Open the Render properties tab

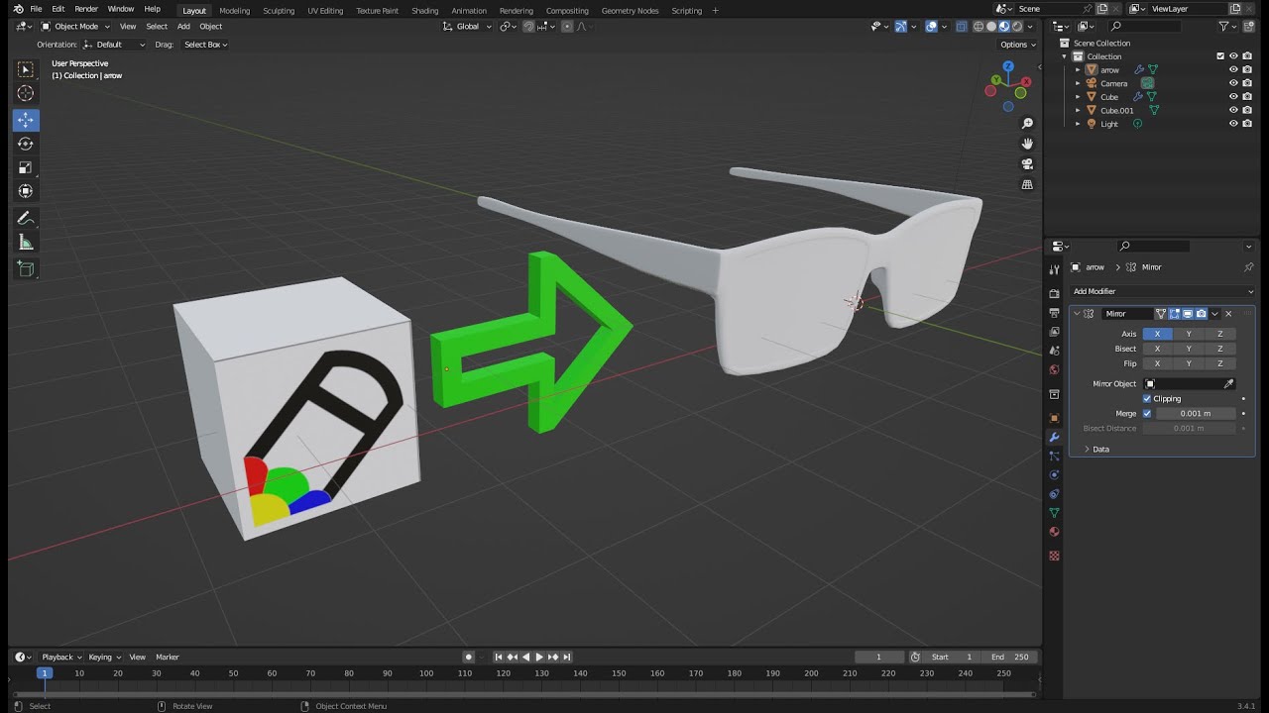click(x=1054, y=294)
